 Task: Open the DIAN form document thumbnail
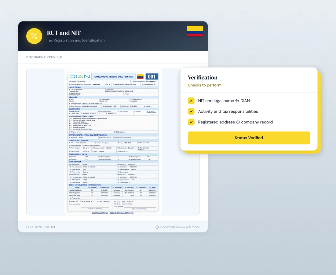click(x=113, y=142)
